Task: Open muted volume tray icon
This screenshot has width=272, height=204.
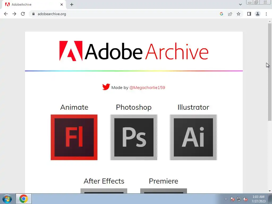Action: [245, 199]
